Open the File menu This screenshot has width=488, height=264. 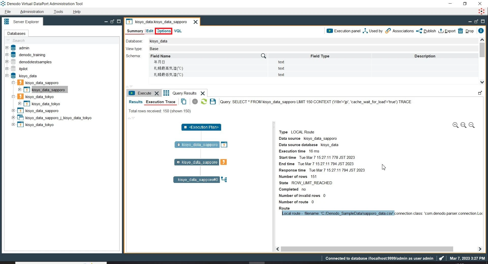point(8,12)
